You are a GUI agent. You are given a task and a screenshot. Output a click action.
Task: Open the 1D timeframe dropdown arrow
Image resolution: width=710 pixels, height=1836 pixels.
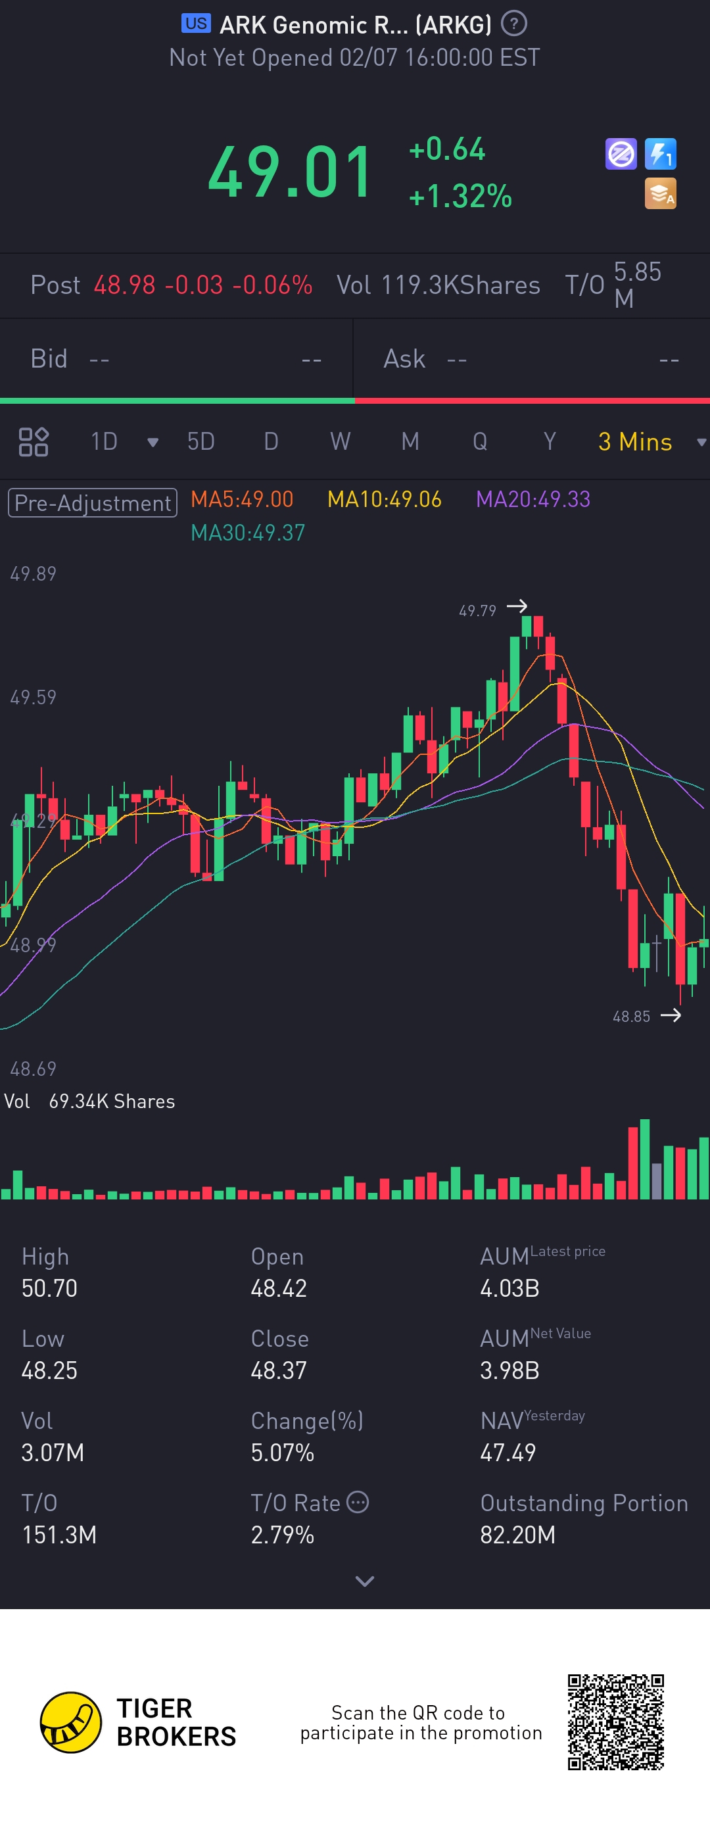tap(153, 443)
